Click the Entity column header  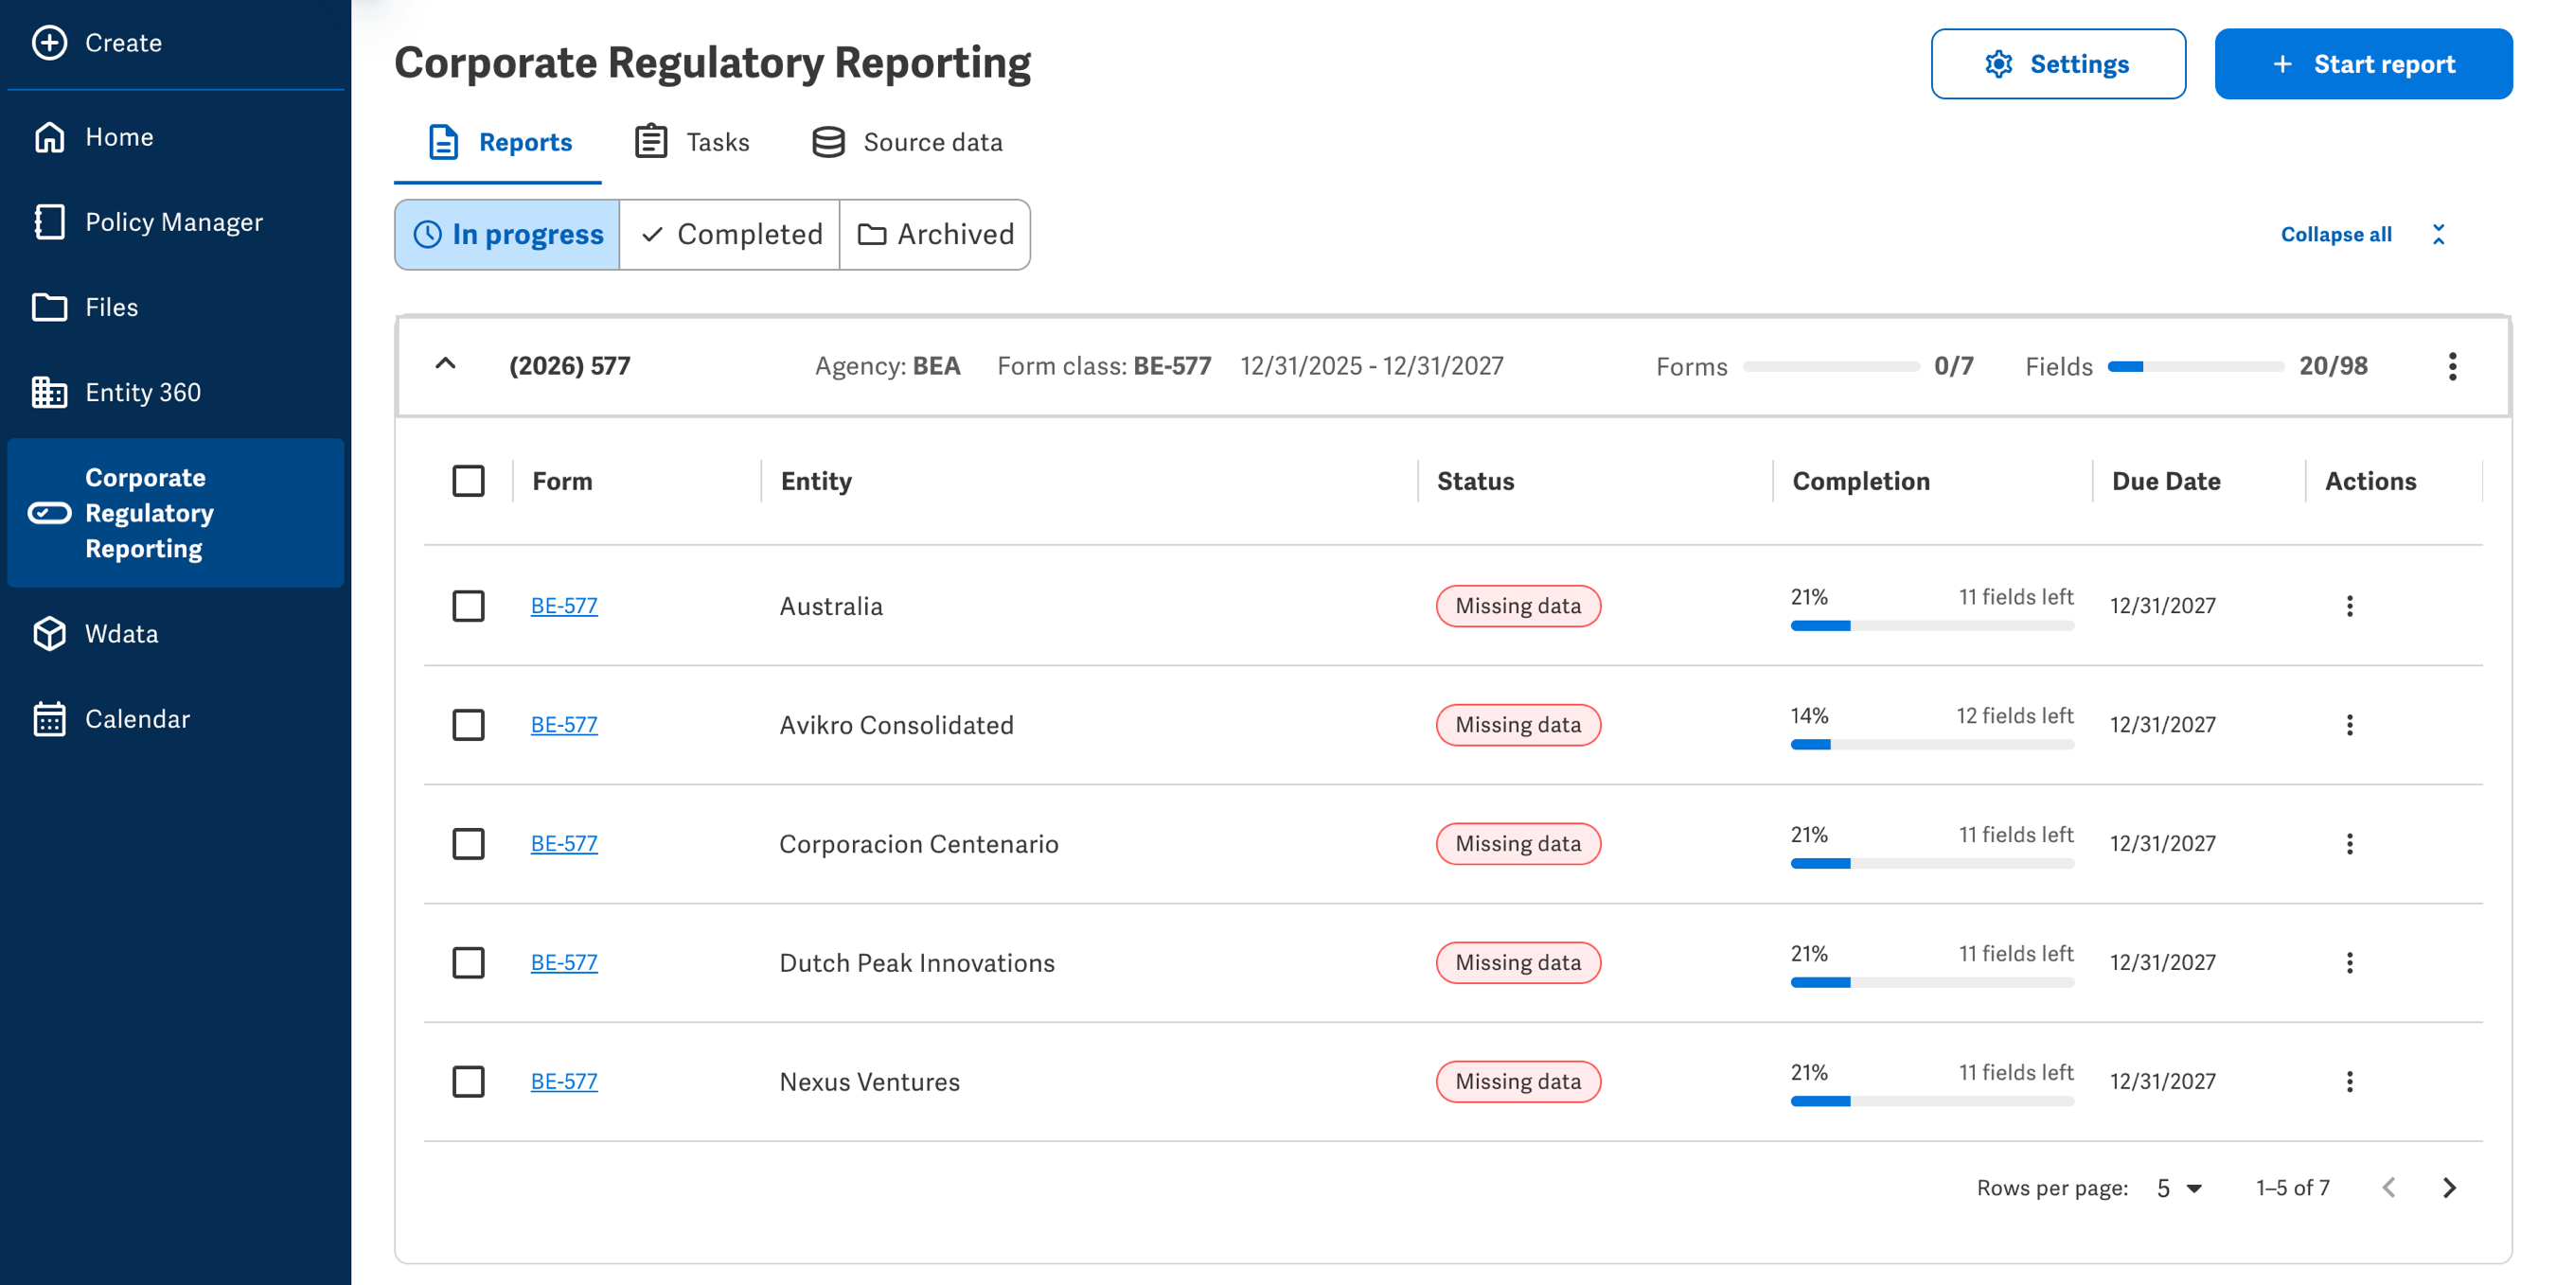pos(816,481)
